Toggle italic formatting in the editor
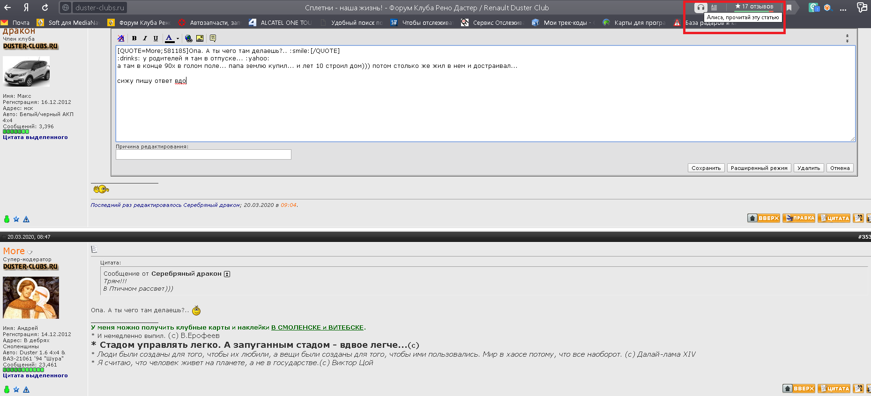 (x=145, y=38)
